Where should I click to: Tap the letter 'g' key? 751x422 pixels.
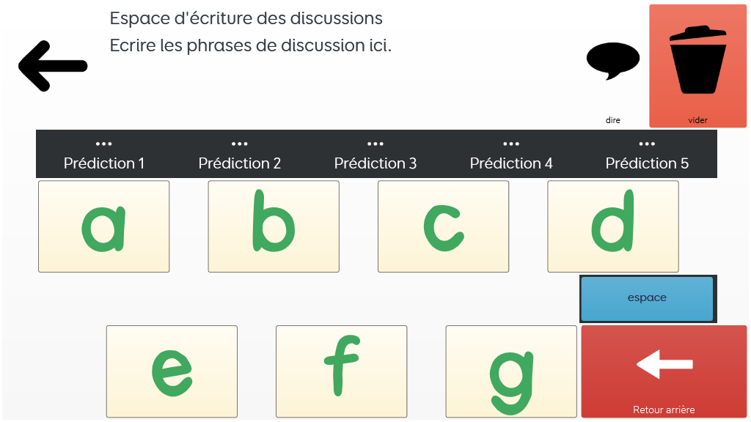point(511,371)
